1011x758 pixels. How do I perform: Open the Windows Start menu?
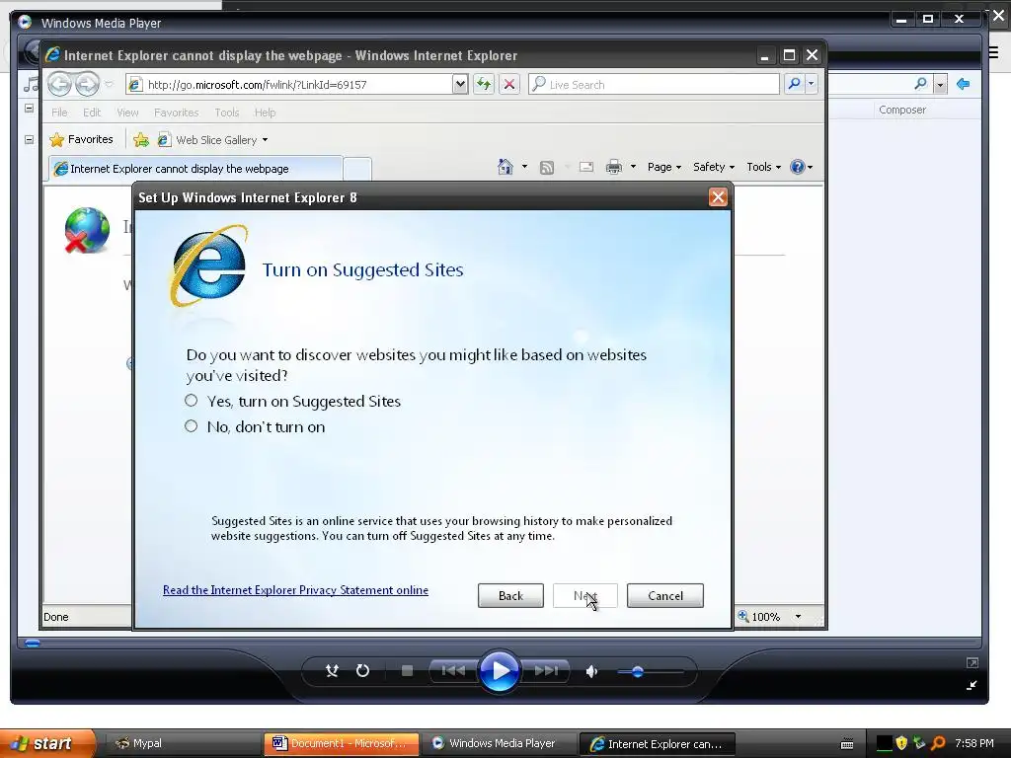[x=45, y=743]
